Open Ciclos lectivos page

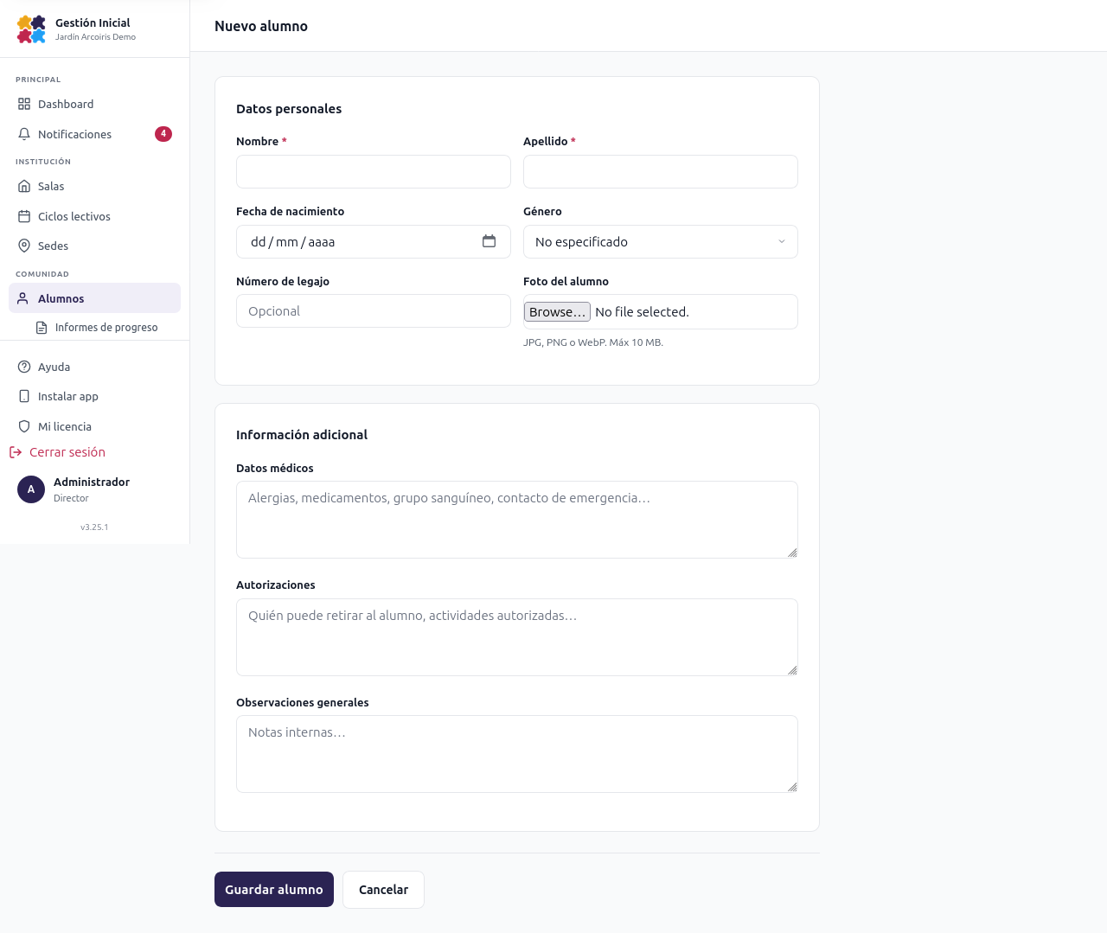[94, 216]
